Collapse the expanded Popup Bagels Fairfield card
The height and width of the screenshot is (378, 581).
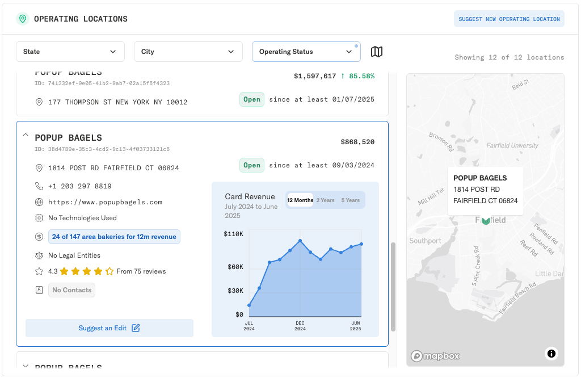point(26,135)
